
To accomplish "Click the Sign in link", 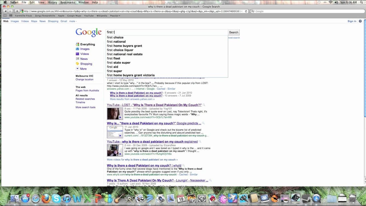I will coord(352,21).
